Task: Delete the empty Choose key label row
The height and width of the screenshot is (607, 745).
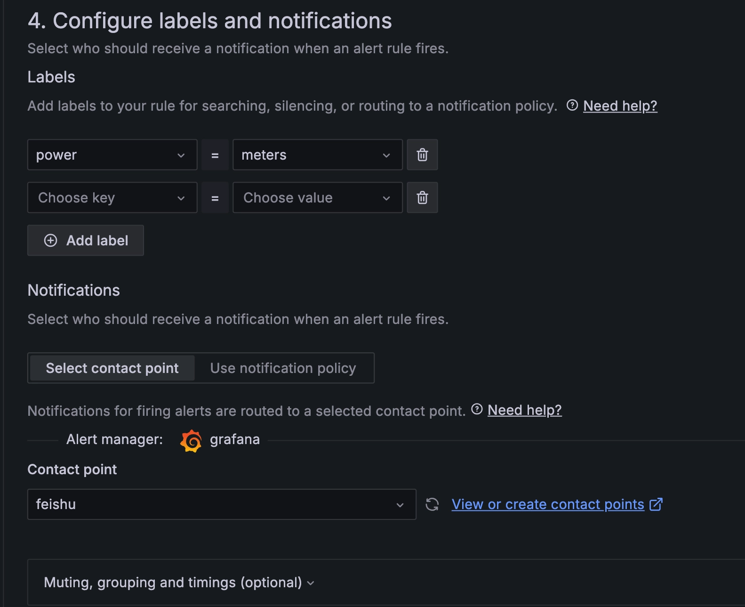Action: (422, 198)
